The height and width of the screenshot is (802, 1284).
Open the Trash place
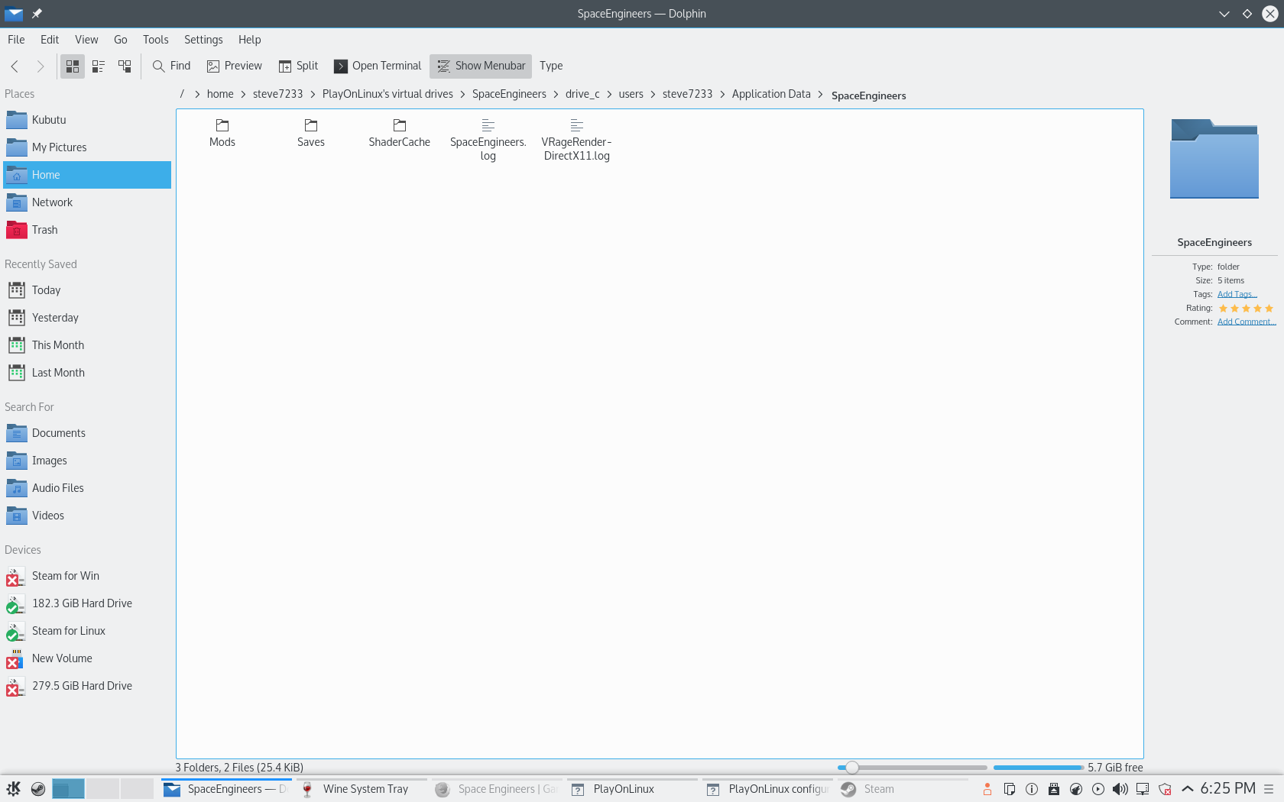tap(87, 230)
